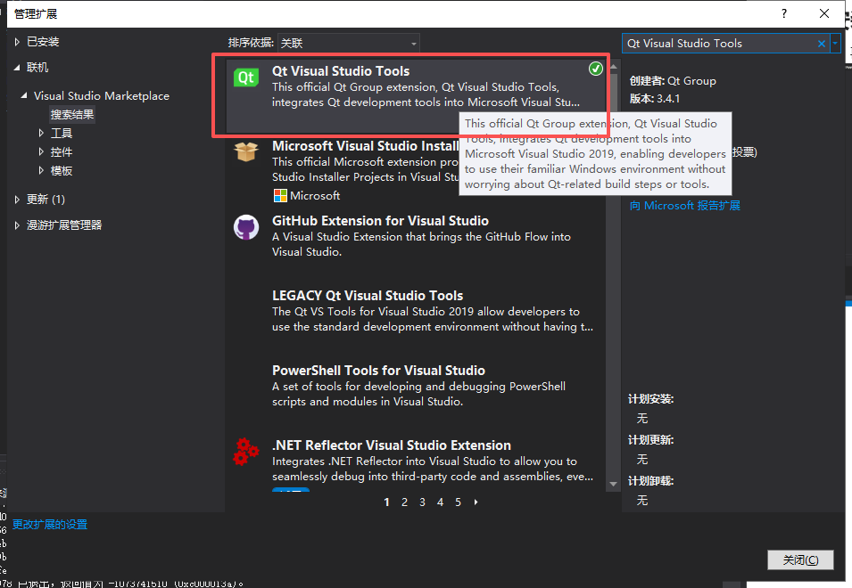852x588 pixels.
Task: Click the 创建者: Qt Group detail text
Action: click(x=673, y=81)
